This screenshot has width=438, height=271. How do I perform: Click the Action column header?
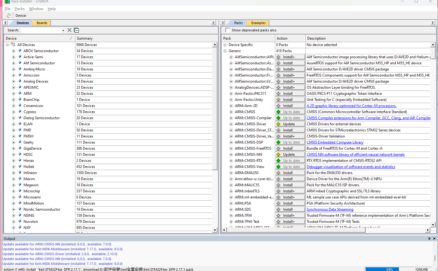pos(290,38)
